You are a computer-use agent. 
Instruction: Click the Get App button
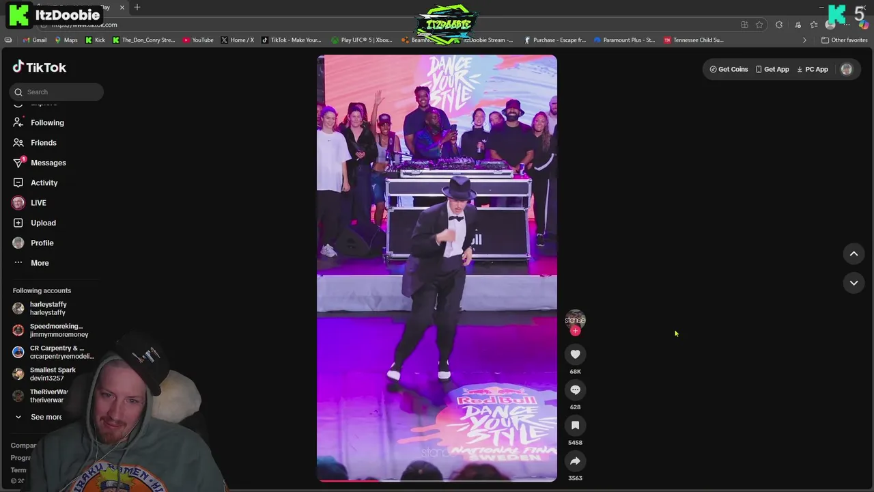772,69
